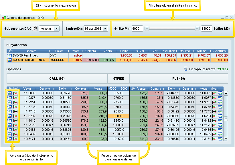The image size is (235, 165).
Task: Click call Compra 371,7 at strike 9650.0
Action: coord(80,93)
